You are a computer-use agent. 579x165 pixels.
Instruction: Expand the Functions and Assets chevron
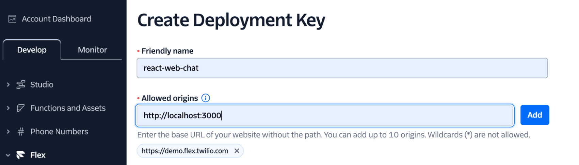tap(8, 108)
